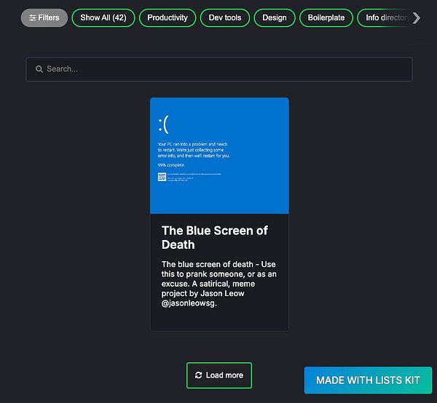Viewport: 437px width, 403px height.
Task: Click the QR code in the blue screen image
Action: 162,177
